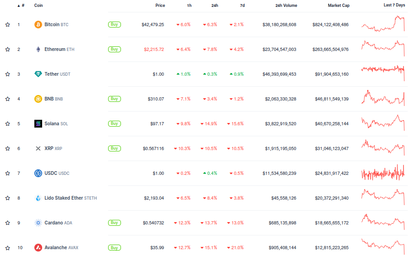The image size is (410, 257).
Task: Click XRP price $0.567116
Action: [x=153, y=149]
